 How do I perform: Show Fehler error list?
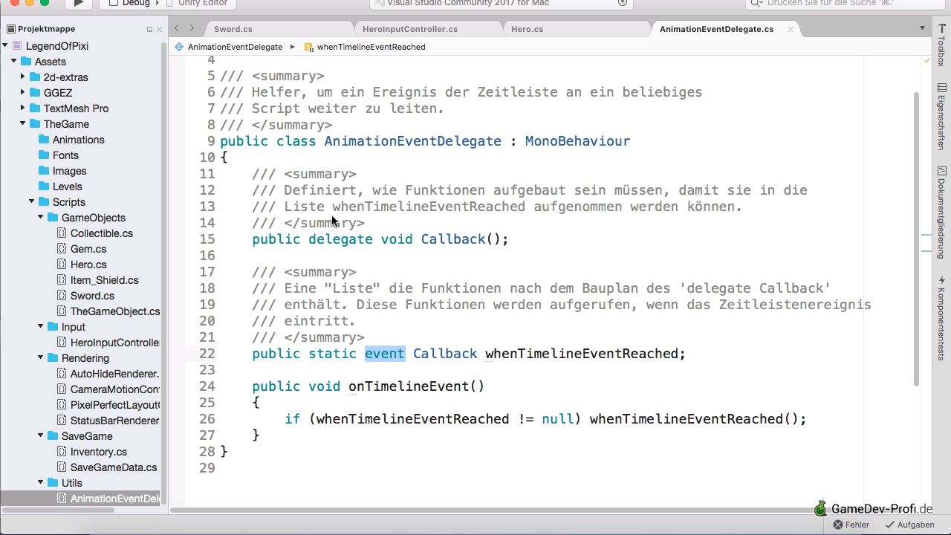click(x=851, y=525)
